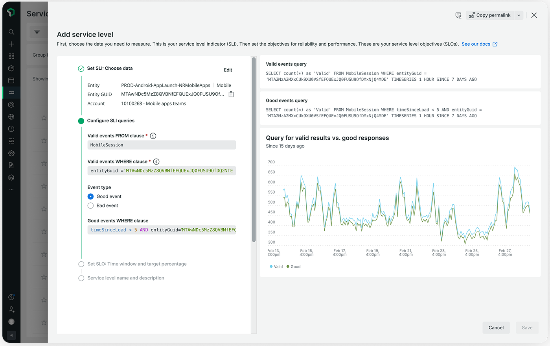
Task: Open info tooltip for Valid events FROM clause
Action: click(x=153, y=136)
